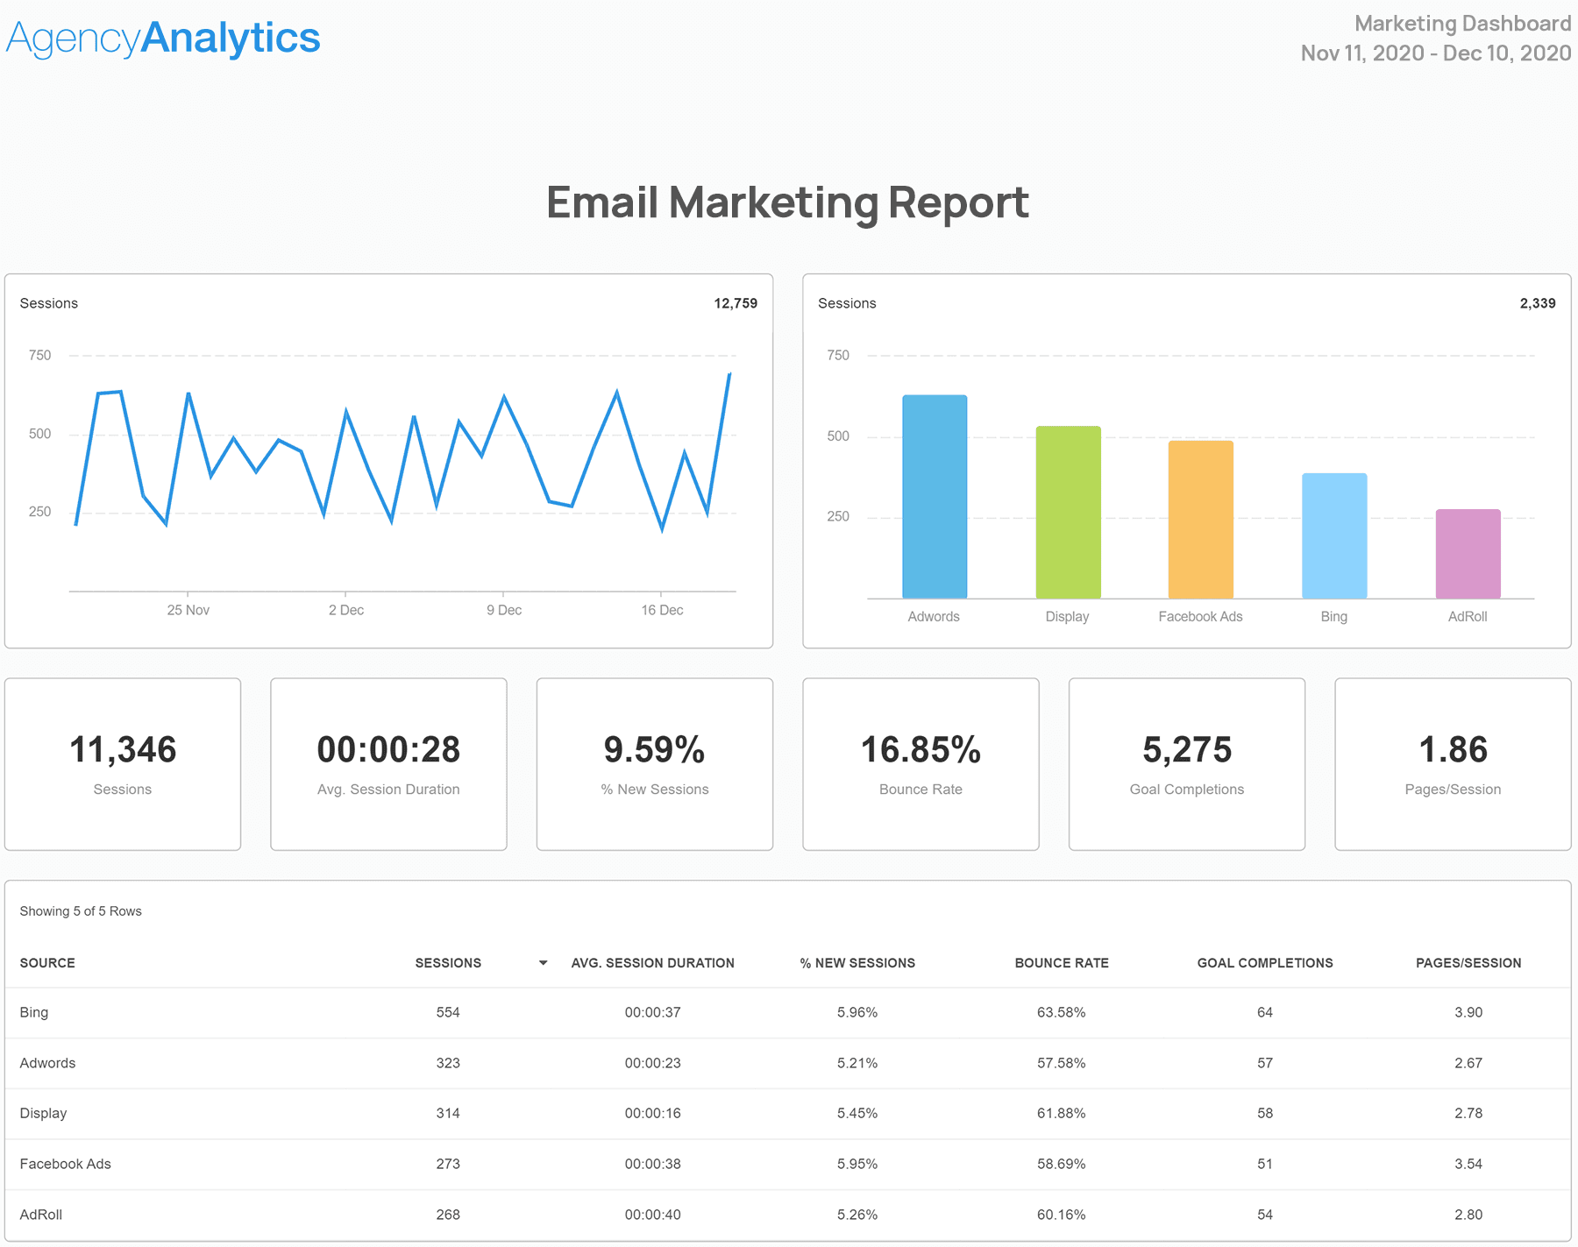Click the Email Marketing Report title
The width and height of the screenshot is (1578, 1247).
point(787,202)
